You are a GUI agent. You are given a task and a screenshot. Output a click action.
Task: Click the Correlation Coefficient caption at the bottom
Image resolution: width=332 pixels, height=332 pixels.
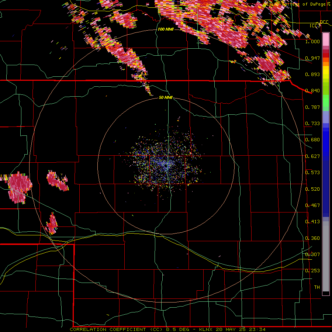[167, 329]
